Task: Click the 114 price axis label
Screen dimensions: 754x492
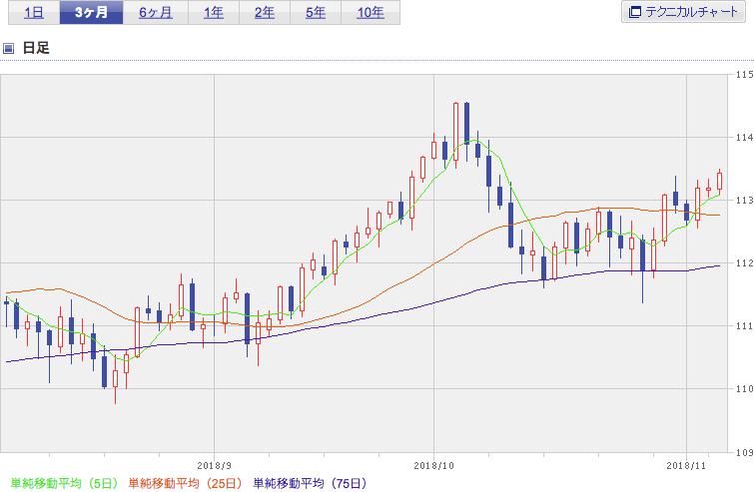Action: pyautogui.click(x=745, y=138)
